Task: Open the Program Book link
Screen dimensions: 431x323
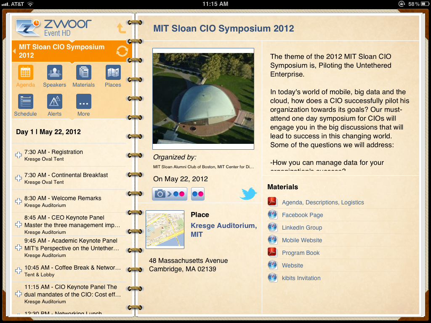Action: pos(301,253)
